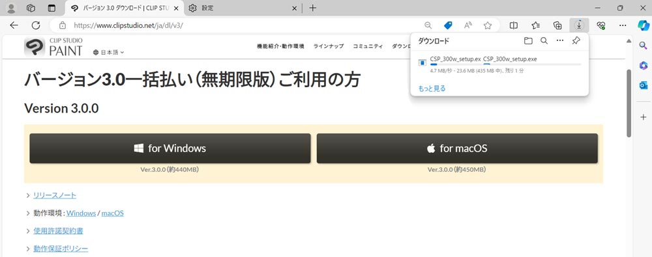Open the zoom magnifier in address bar
The height and width of the screenshot is (257, 652).
point(428,25)
